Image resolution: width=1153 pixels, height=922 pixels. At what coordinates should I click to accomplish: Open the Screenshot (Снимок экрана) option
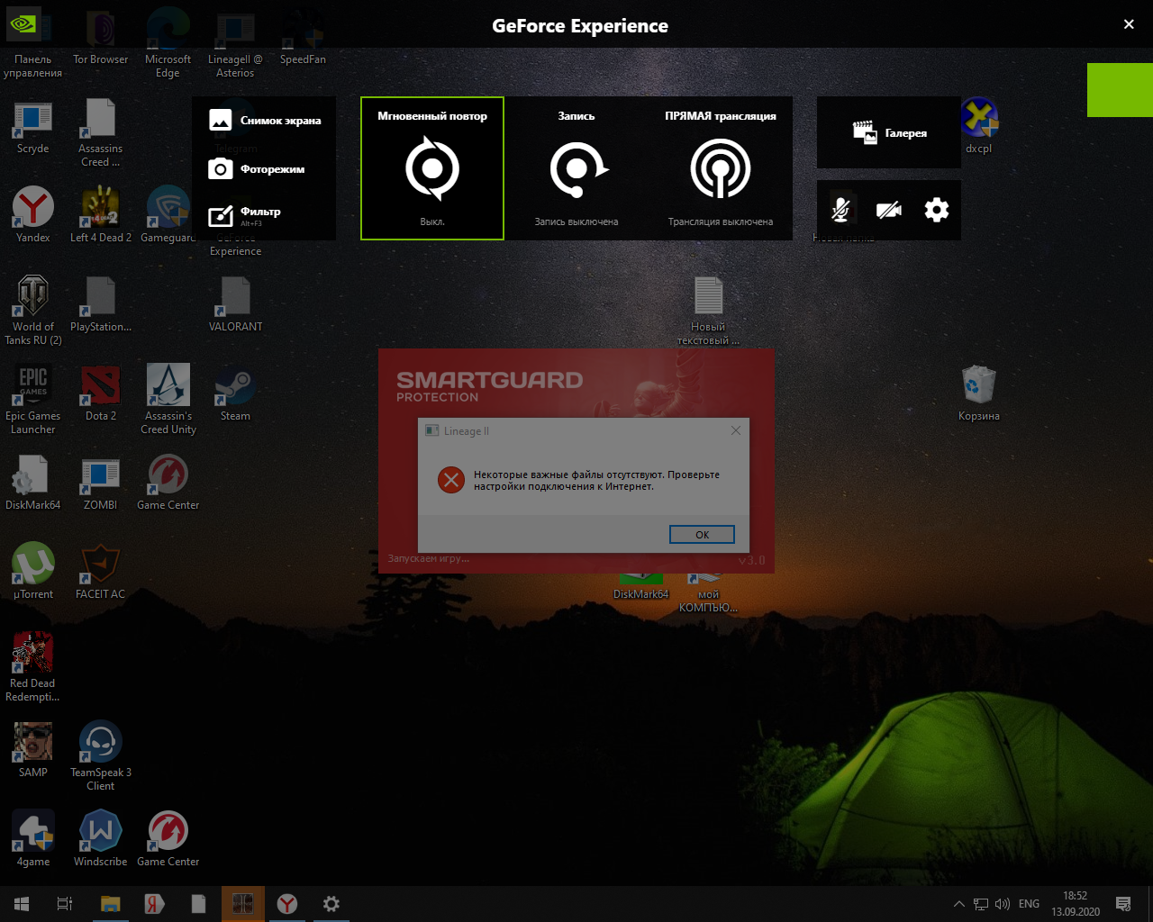point(265,120)
